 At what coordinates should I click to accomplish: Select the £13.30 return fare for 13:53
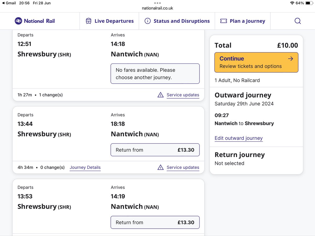(155, 222)
